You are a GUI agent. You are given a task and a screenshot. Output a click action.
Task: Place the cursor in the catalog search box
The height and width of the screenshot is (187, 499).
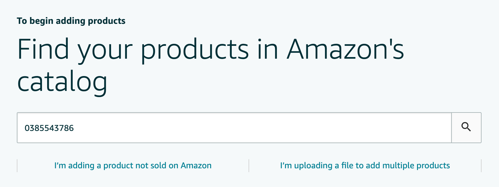(x=234, y=128)
